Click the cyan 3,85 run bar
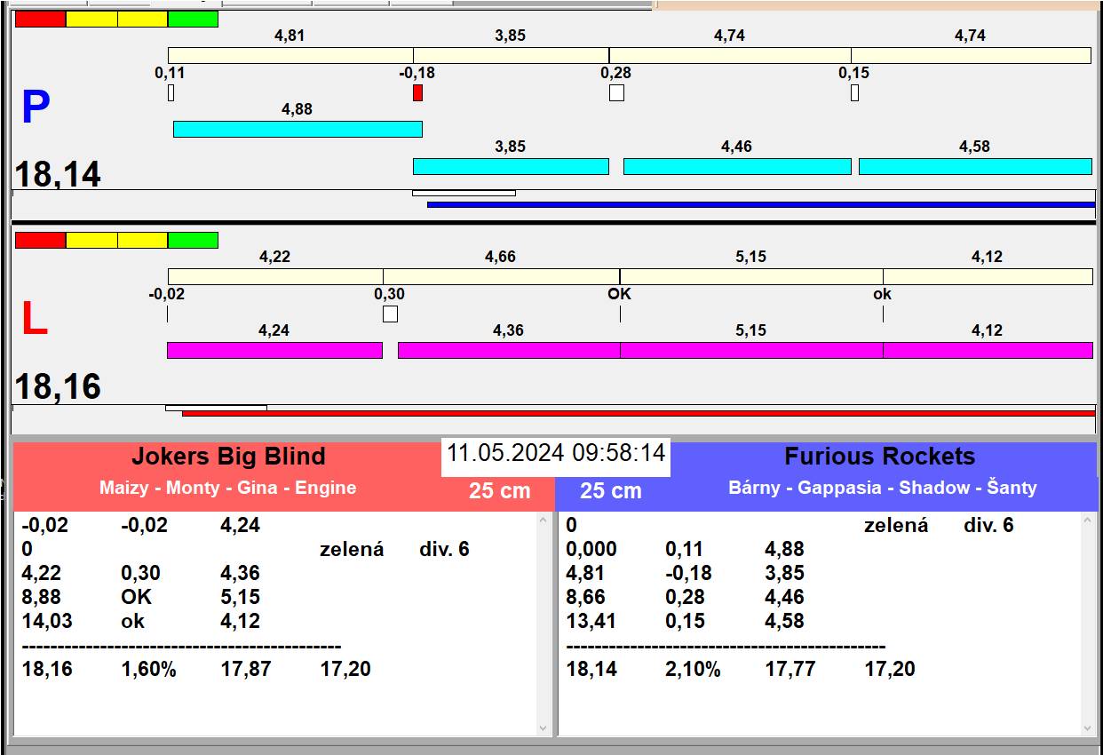Viewport: 1103px width, 755px height. tap(511, 166)
